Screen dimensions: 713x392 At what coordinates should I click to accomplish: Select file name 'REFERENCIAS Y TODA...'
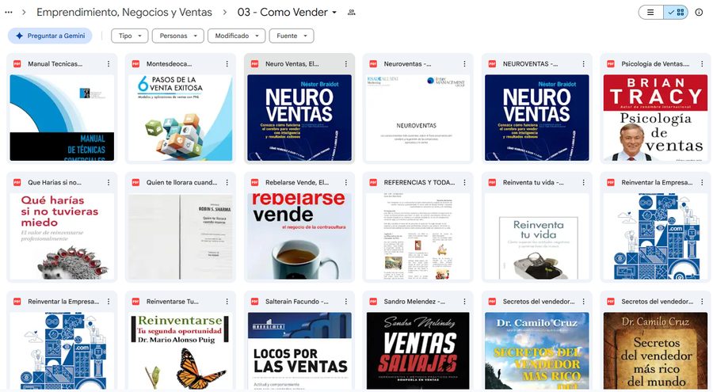pyautogui.click(x=419, y=182)
